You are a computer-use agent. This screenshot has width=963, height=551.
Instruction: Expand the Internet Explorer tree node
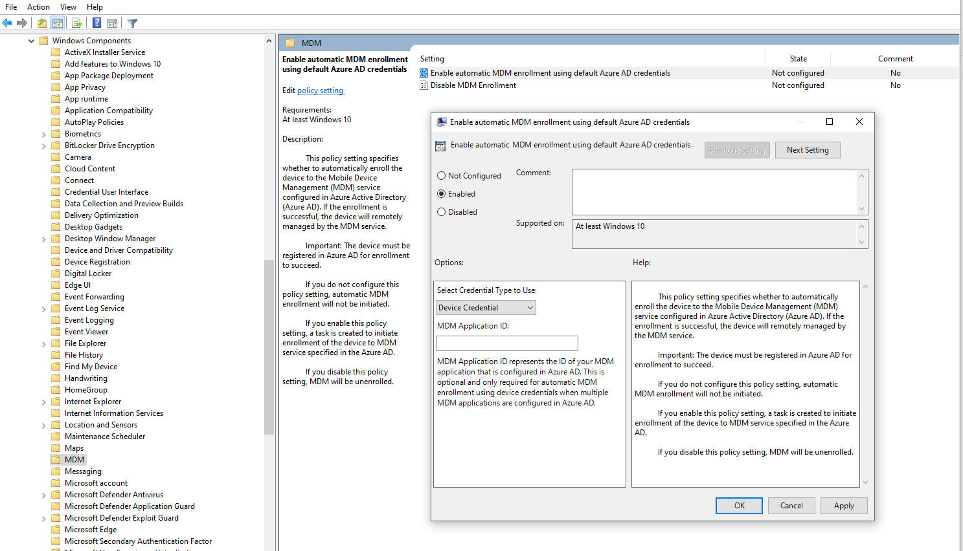[x=44, y=401]
